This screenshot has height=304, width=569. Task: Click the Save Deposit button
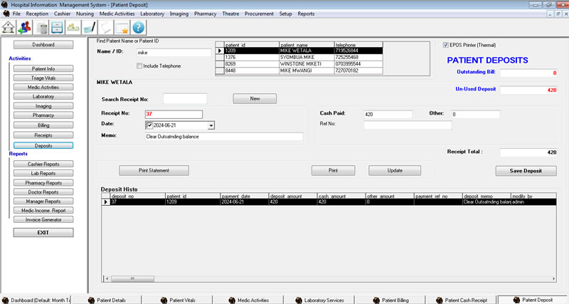[x=526, y=171]
